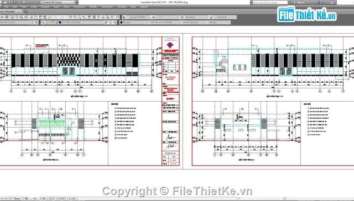Open the 1-1 dimension style dropdown
Image resolution: width=354 pixels, height=201 pixels.
click(x=168, y=17)
